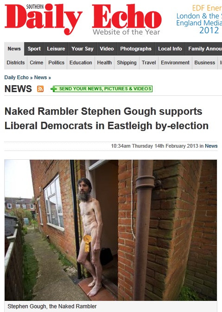Click the green plus Send Your News icon
222x312 pixels.
click(54, 89)
